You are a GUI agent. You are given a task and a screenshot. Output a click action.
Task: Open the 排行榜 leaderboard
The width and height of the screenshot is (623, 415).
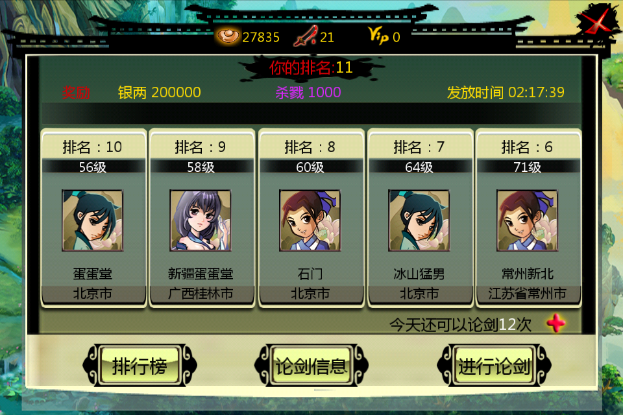140,365
